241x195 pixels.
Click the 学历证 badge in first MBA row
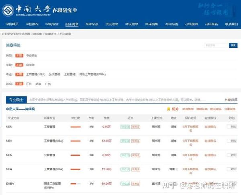pos(135,141)
